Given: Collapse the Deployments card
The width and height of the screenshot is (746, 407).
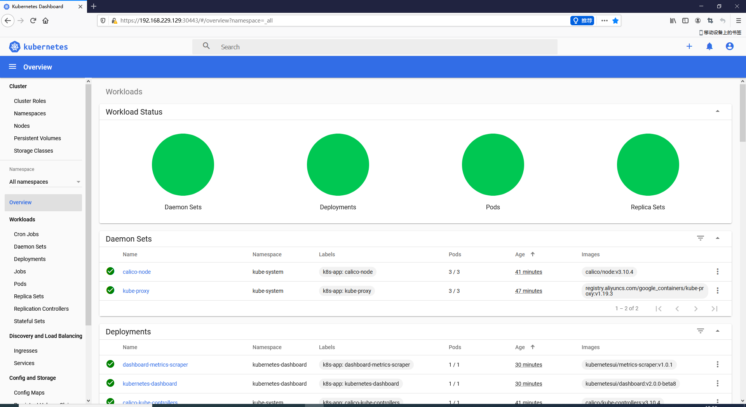Looking at the screenshot, I should pyautogui.click(x=718, y=331).
